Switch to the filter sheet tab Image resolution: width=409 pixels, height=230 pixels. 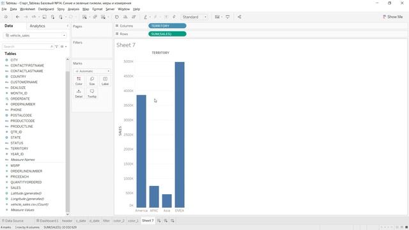click(x=107, y=220)
